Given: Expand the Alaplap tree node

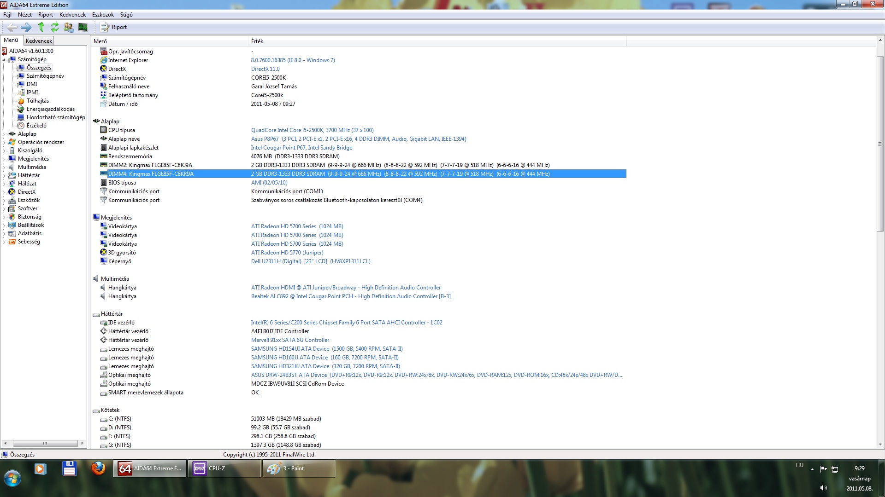Looking at the screenshot, I should [4, 134].
